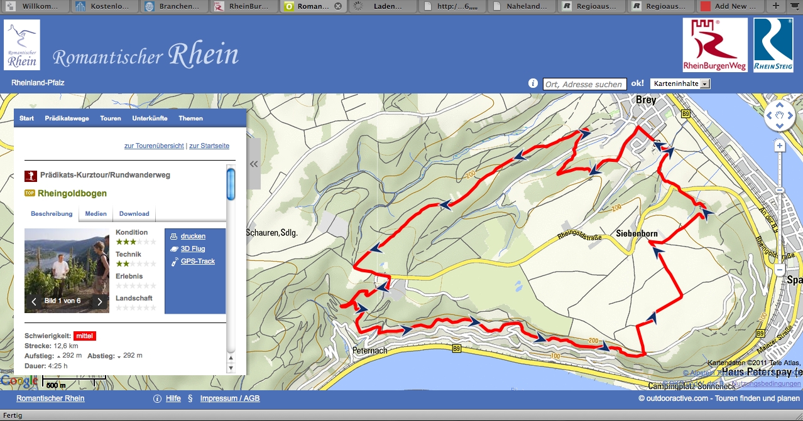The width and height of the screenshot is (803, 421).
Task: Open the Themen menu
Action: (190, 119)
